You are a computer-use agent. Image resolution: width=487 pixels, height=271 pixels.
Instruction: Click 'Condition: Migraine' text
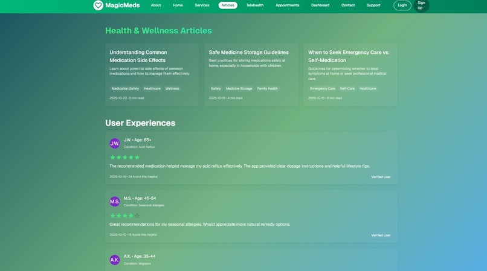click(137, 264)
